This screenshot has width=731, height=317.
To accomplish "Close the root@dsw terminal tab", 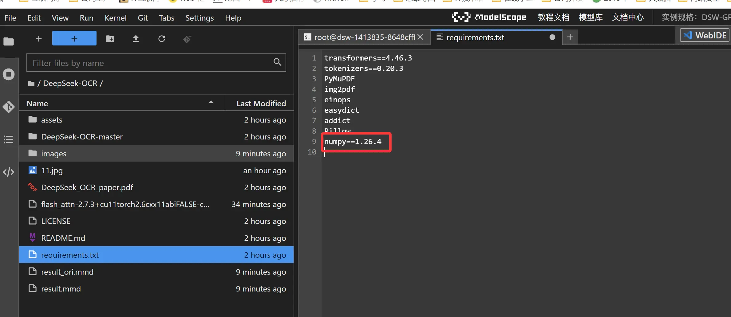I will pos(420,37).
